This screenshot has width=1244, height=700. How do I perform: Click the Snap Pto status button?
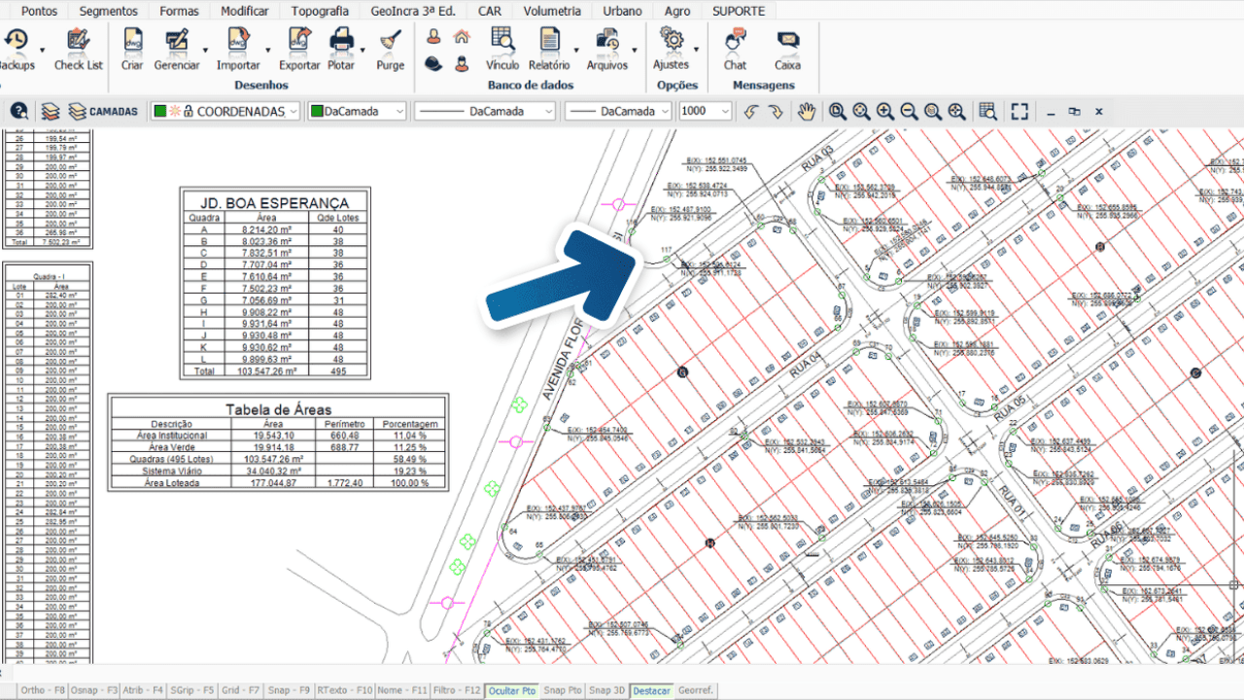(563, 690)
